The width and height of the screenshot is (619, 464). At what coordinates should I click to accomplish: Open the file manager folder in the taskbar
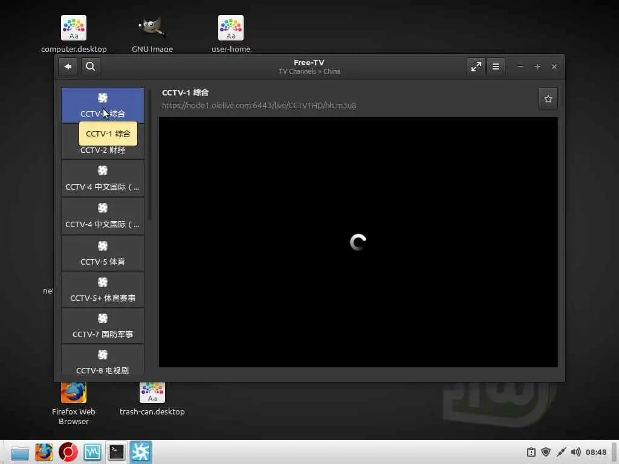click(20, 452)
